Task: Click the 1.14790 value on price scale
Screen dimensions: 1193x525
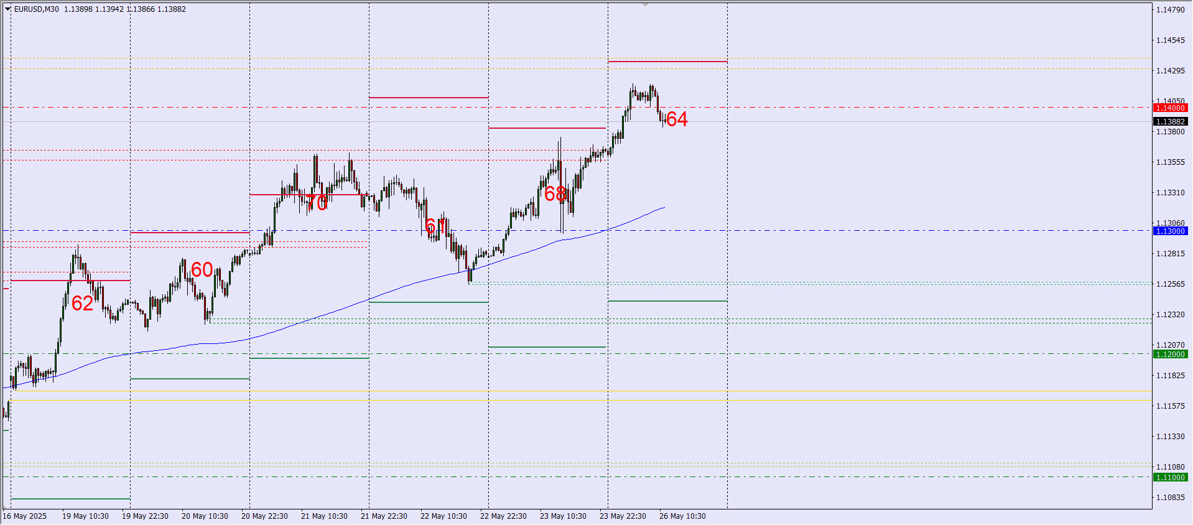Action: [x=1171, y=10]
